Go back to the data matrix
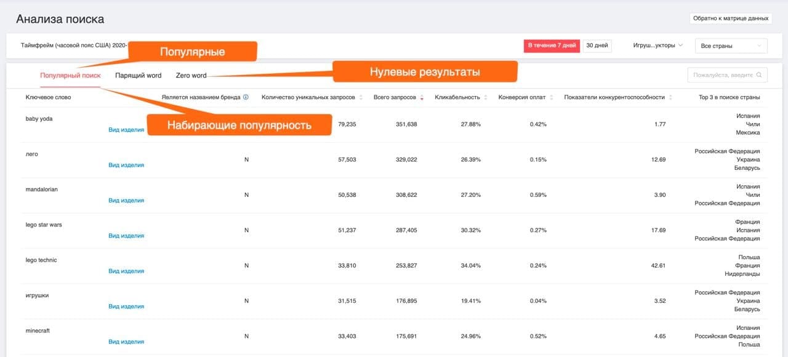This screenshot has height=357, width=788. [731, 18]
